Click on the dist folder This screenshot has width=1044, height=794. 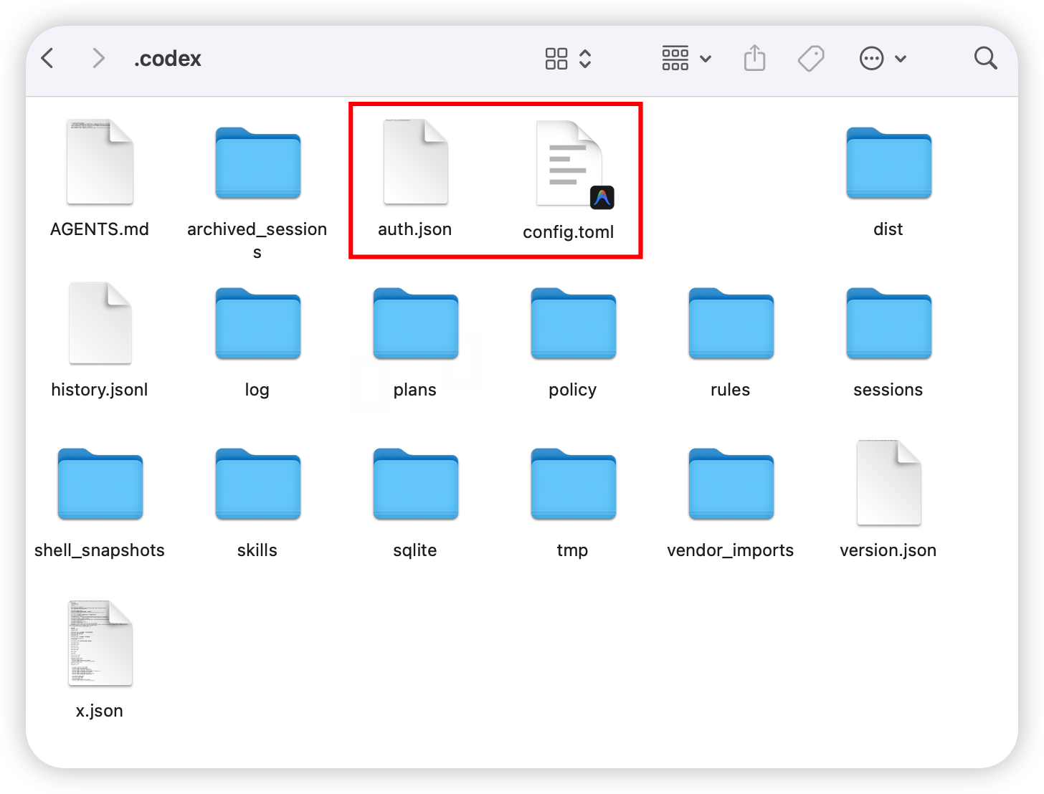point(888,163)
